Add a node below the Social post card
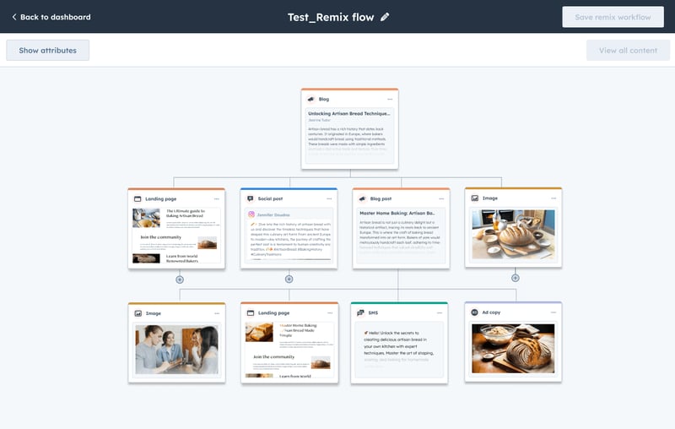Image resolution: width=675 pixels, height=429 pixels. 289,280
